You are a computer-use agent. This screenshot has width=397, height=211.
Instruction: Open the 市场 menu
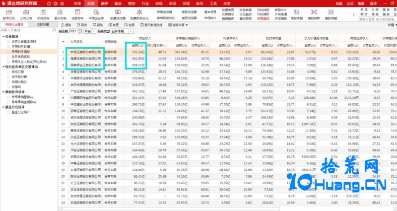(x=77, y=3)
